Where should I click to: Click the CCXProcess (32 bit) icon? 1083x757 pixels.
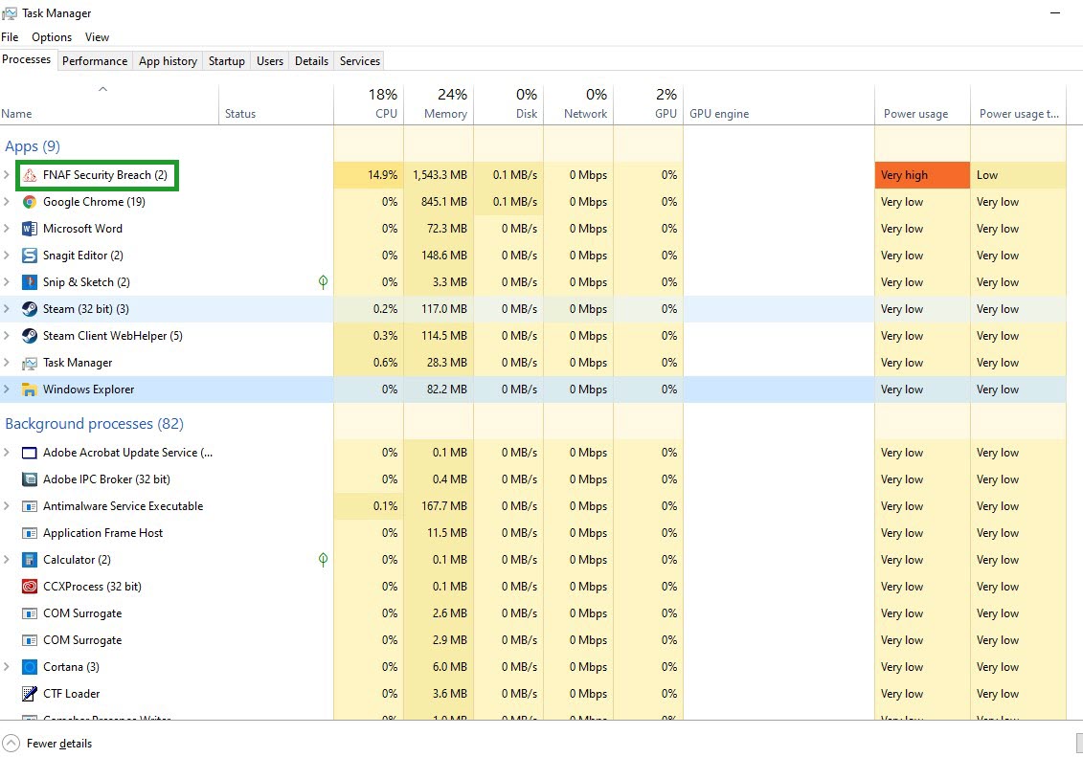tap(29, 588)
